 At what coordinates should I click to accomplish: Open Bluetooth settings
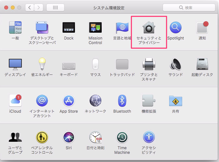122,101
